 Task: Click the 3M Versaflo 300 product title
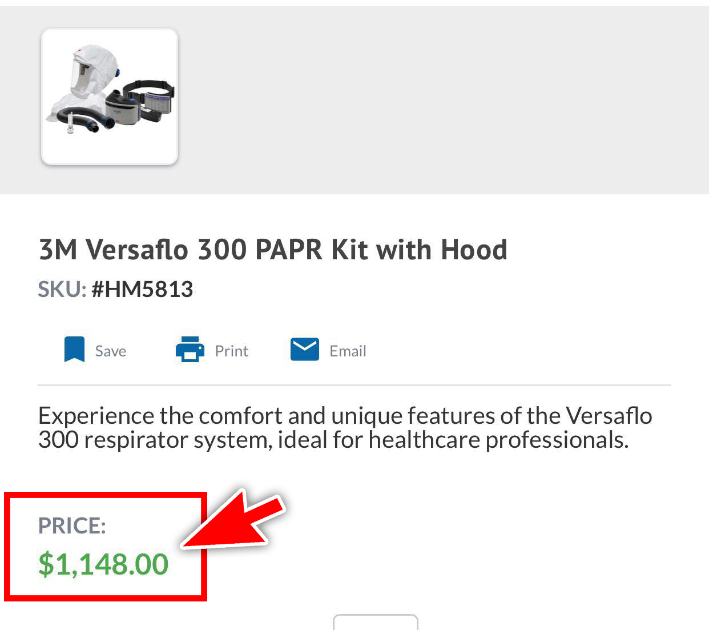tap(273, 250)
